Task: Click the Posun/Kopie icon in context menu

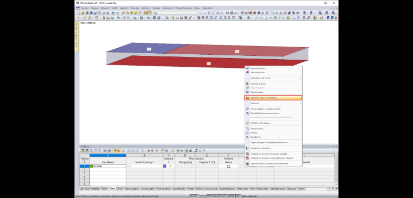Action: 247,129
